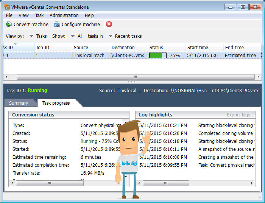Image resolution: width=265 pixels, height=203 pixels.
Task: Expand the View by Tasks dropdown
Action: click(x=31, y=36)
